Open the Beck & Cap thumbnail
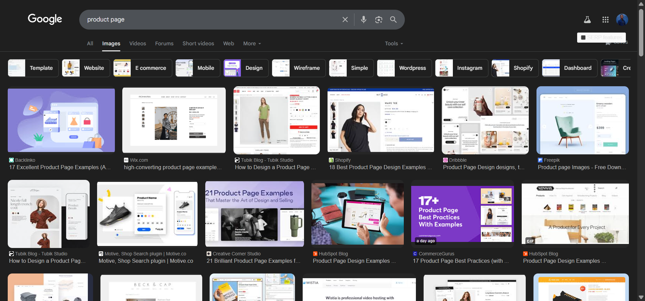This screenshot has height=301, width=645. 151,288
